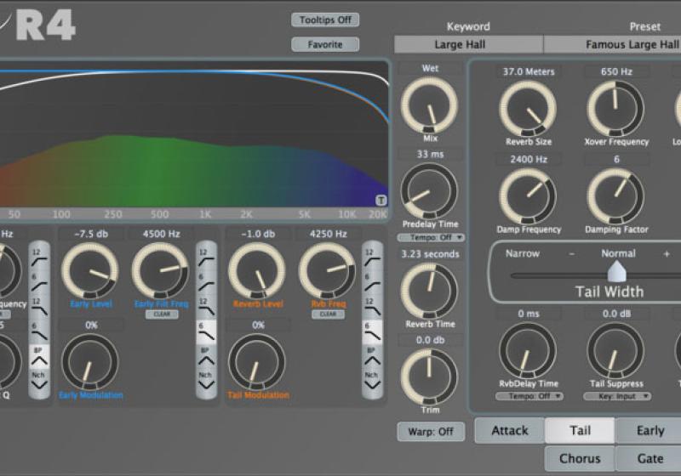Switch to the Tail tab

580,430
